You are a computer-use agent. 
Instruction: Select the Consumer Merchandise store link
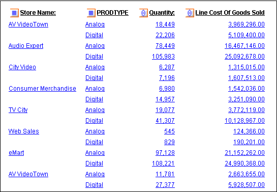(x=42, y=89)
